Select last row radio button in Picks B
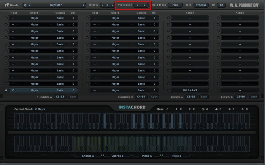This screenshot has width=265, height=165. coord(218,90)
